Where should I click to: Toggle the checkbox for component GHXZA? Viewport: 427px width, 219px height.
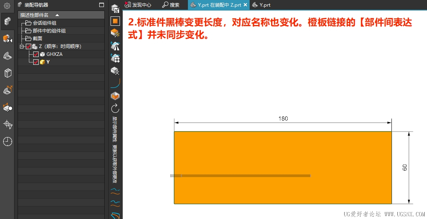click(x=36, y=54)
